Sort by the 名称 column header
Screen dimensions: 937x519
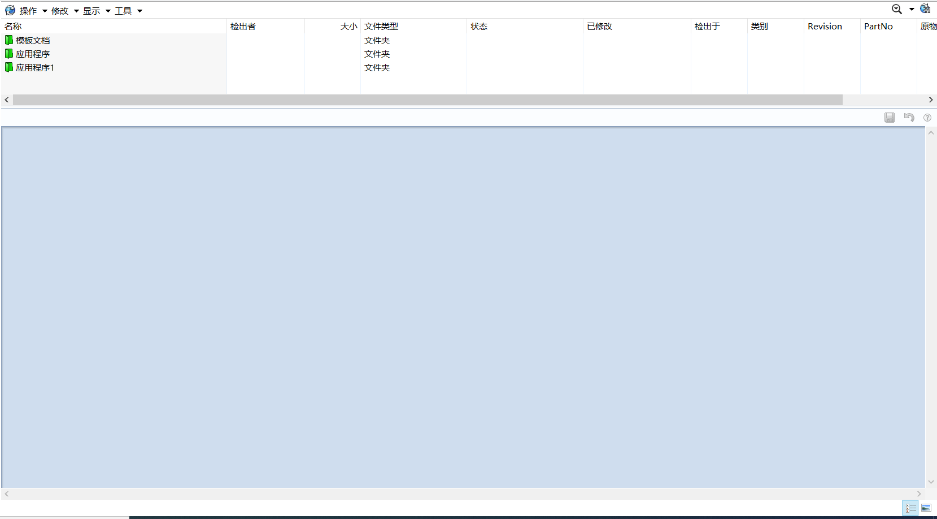point(13,27)
